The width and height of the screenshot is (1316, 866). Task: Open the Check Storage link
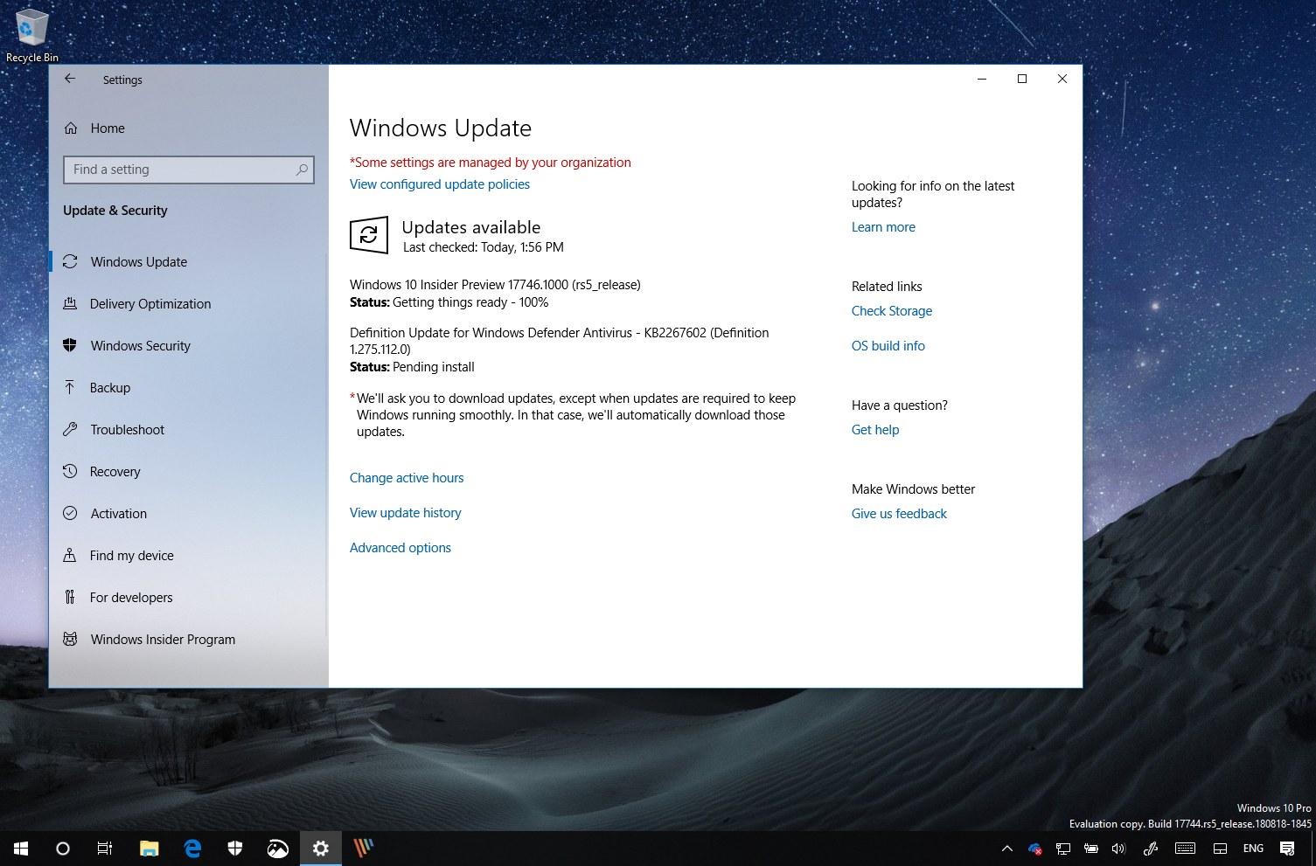point(891,310)
